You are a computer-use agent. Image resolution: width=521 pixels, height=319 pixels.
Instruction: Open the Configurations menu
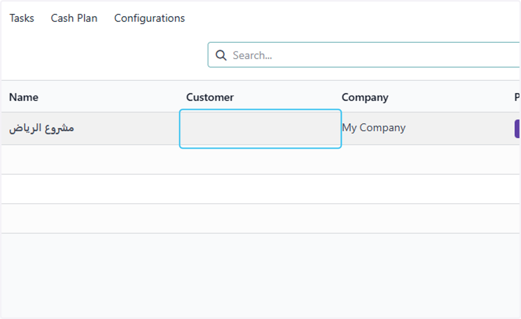(x=149, y=18)
